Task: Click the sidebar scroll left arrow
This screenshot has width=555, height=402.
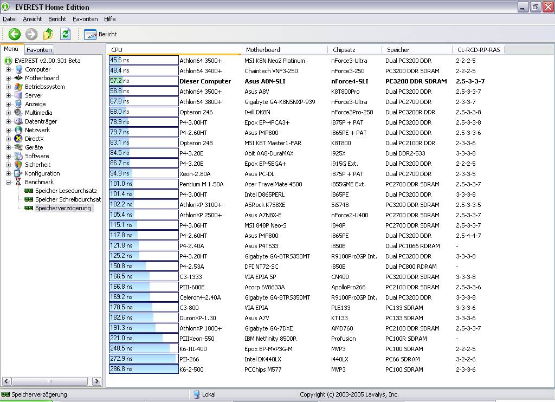Action: (x=7, y=381)
